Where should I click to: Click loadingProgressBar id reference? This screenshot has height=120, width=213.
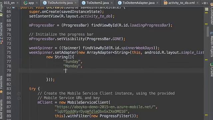(x=149, y=25)
